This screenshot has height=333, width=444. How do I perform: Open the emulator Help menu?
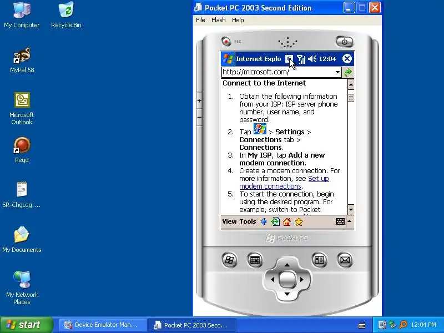tap(238, 20)
